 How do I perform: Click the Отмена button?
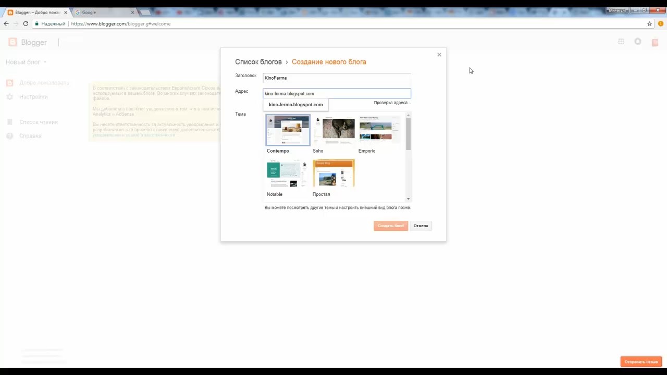(x=421, y=226)
